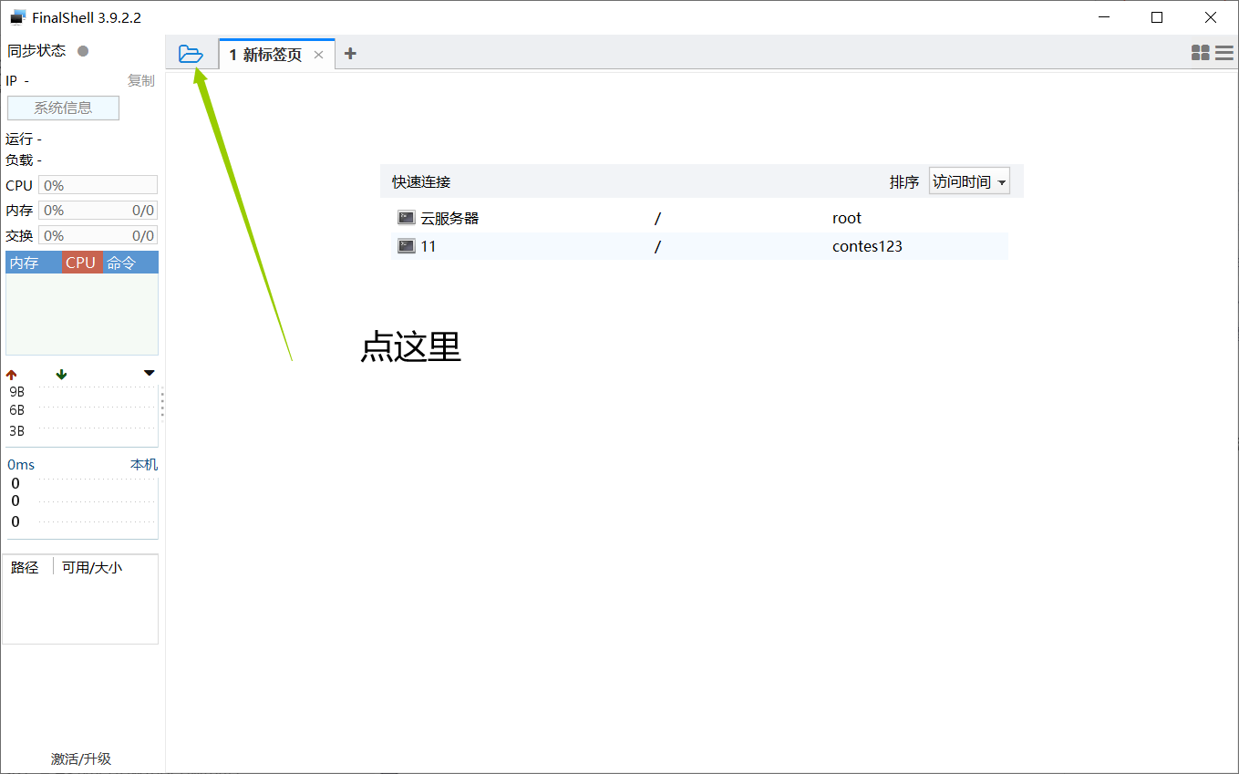Viewport: 1239px width, 774px height.
Task: Click the 可用/大小 column header
Action: pyautogui.click(x=92, y=567)
